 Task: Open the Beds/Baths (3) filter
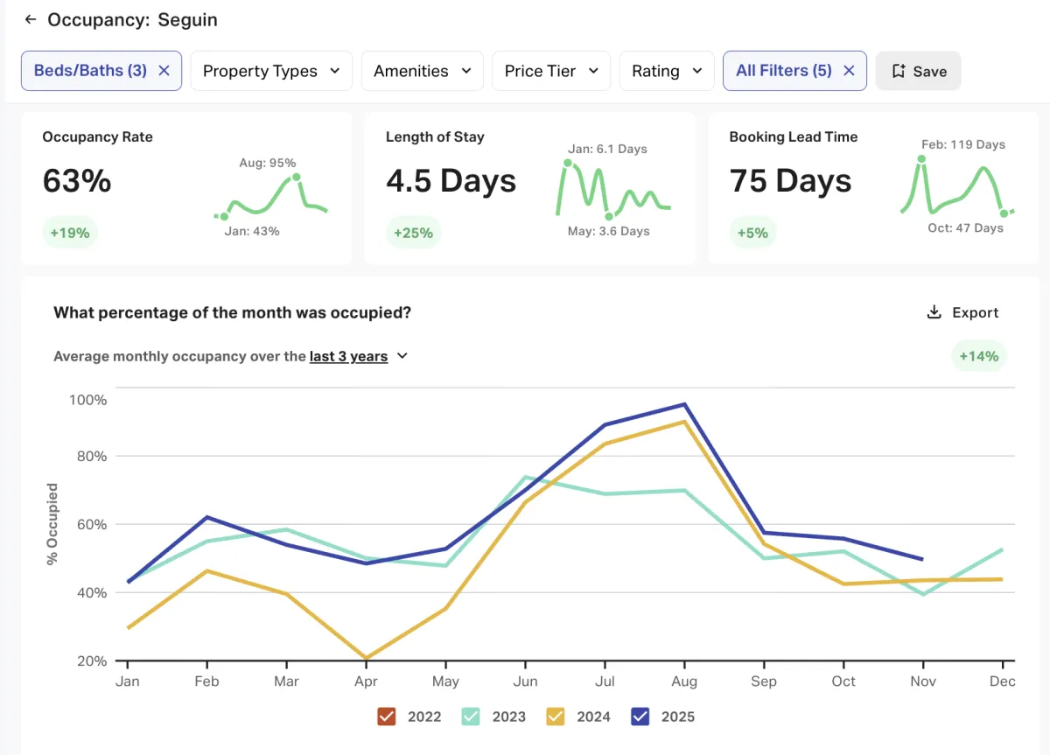90,71
